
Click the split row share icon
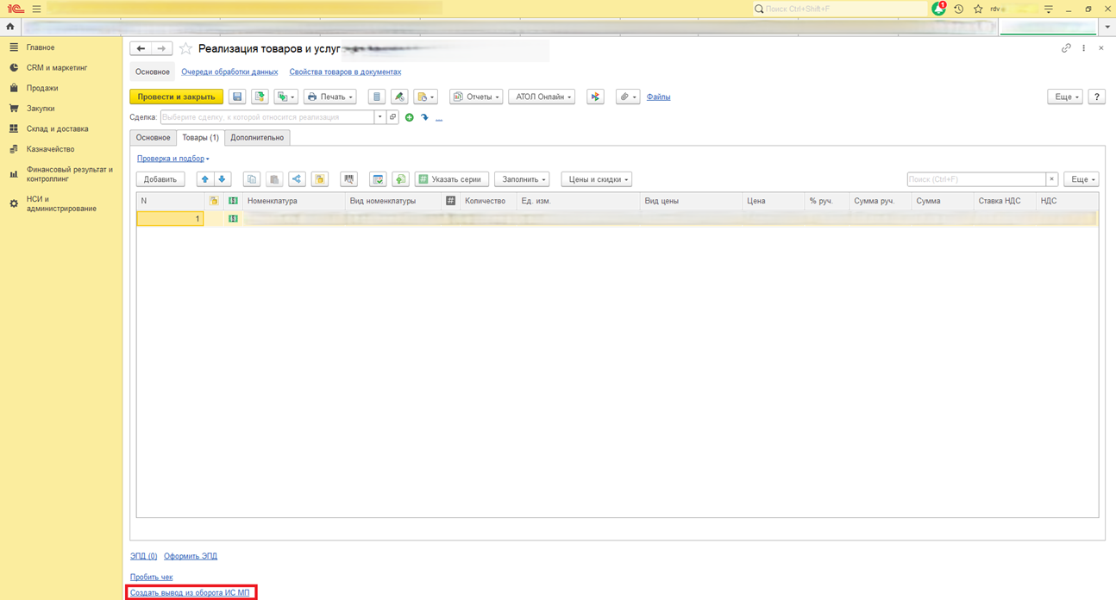pos(297,179)
